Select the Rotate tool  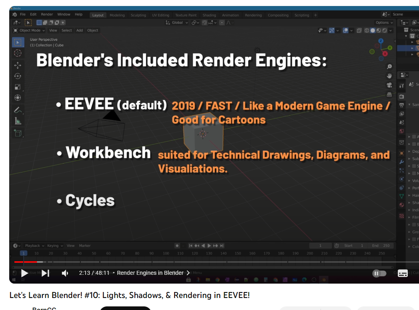point(18,76)
